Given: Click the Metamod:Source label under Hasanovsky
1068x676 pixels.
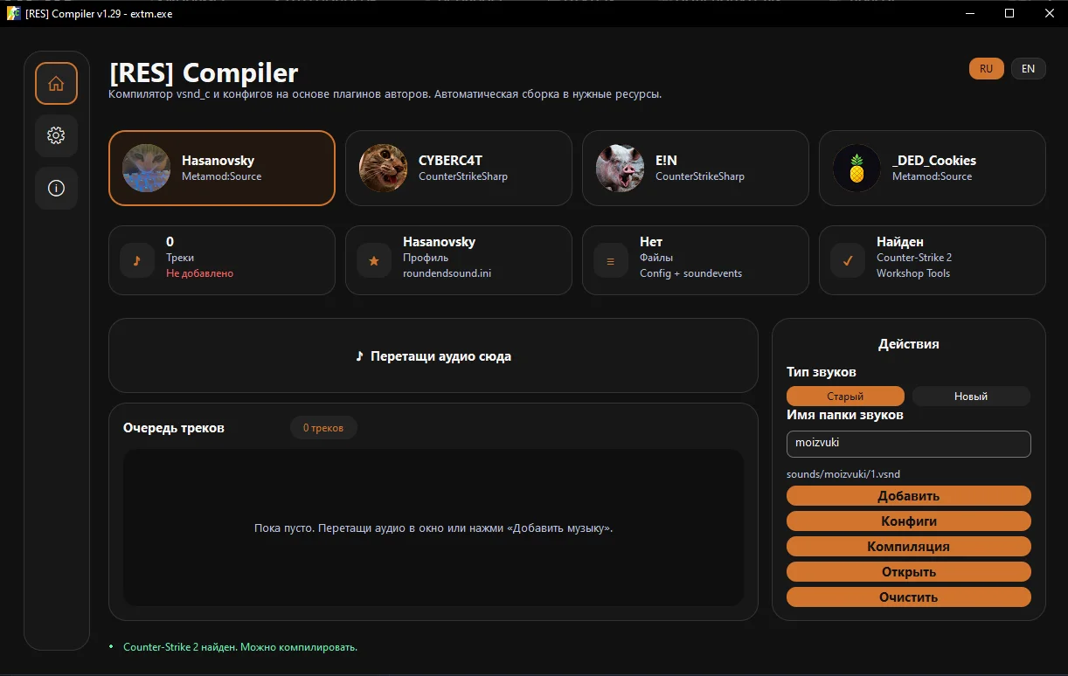Looking at the screenshot, I should click(x=221, y=176).
